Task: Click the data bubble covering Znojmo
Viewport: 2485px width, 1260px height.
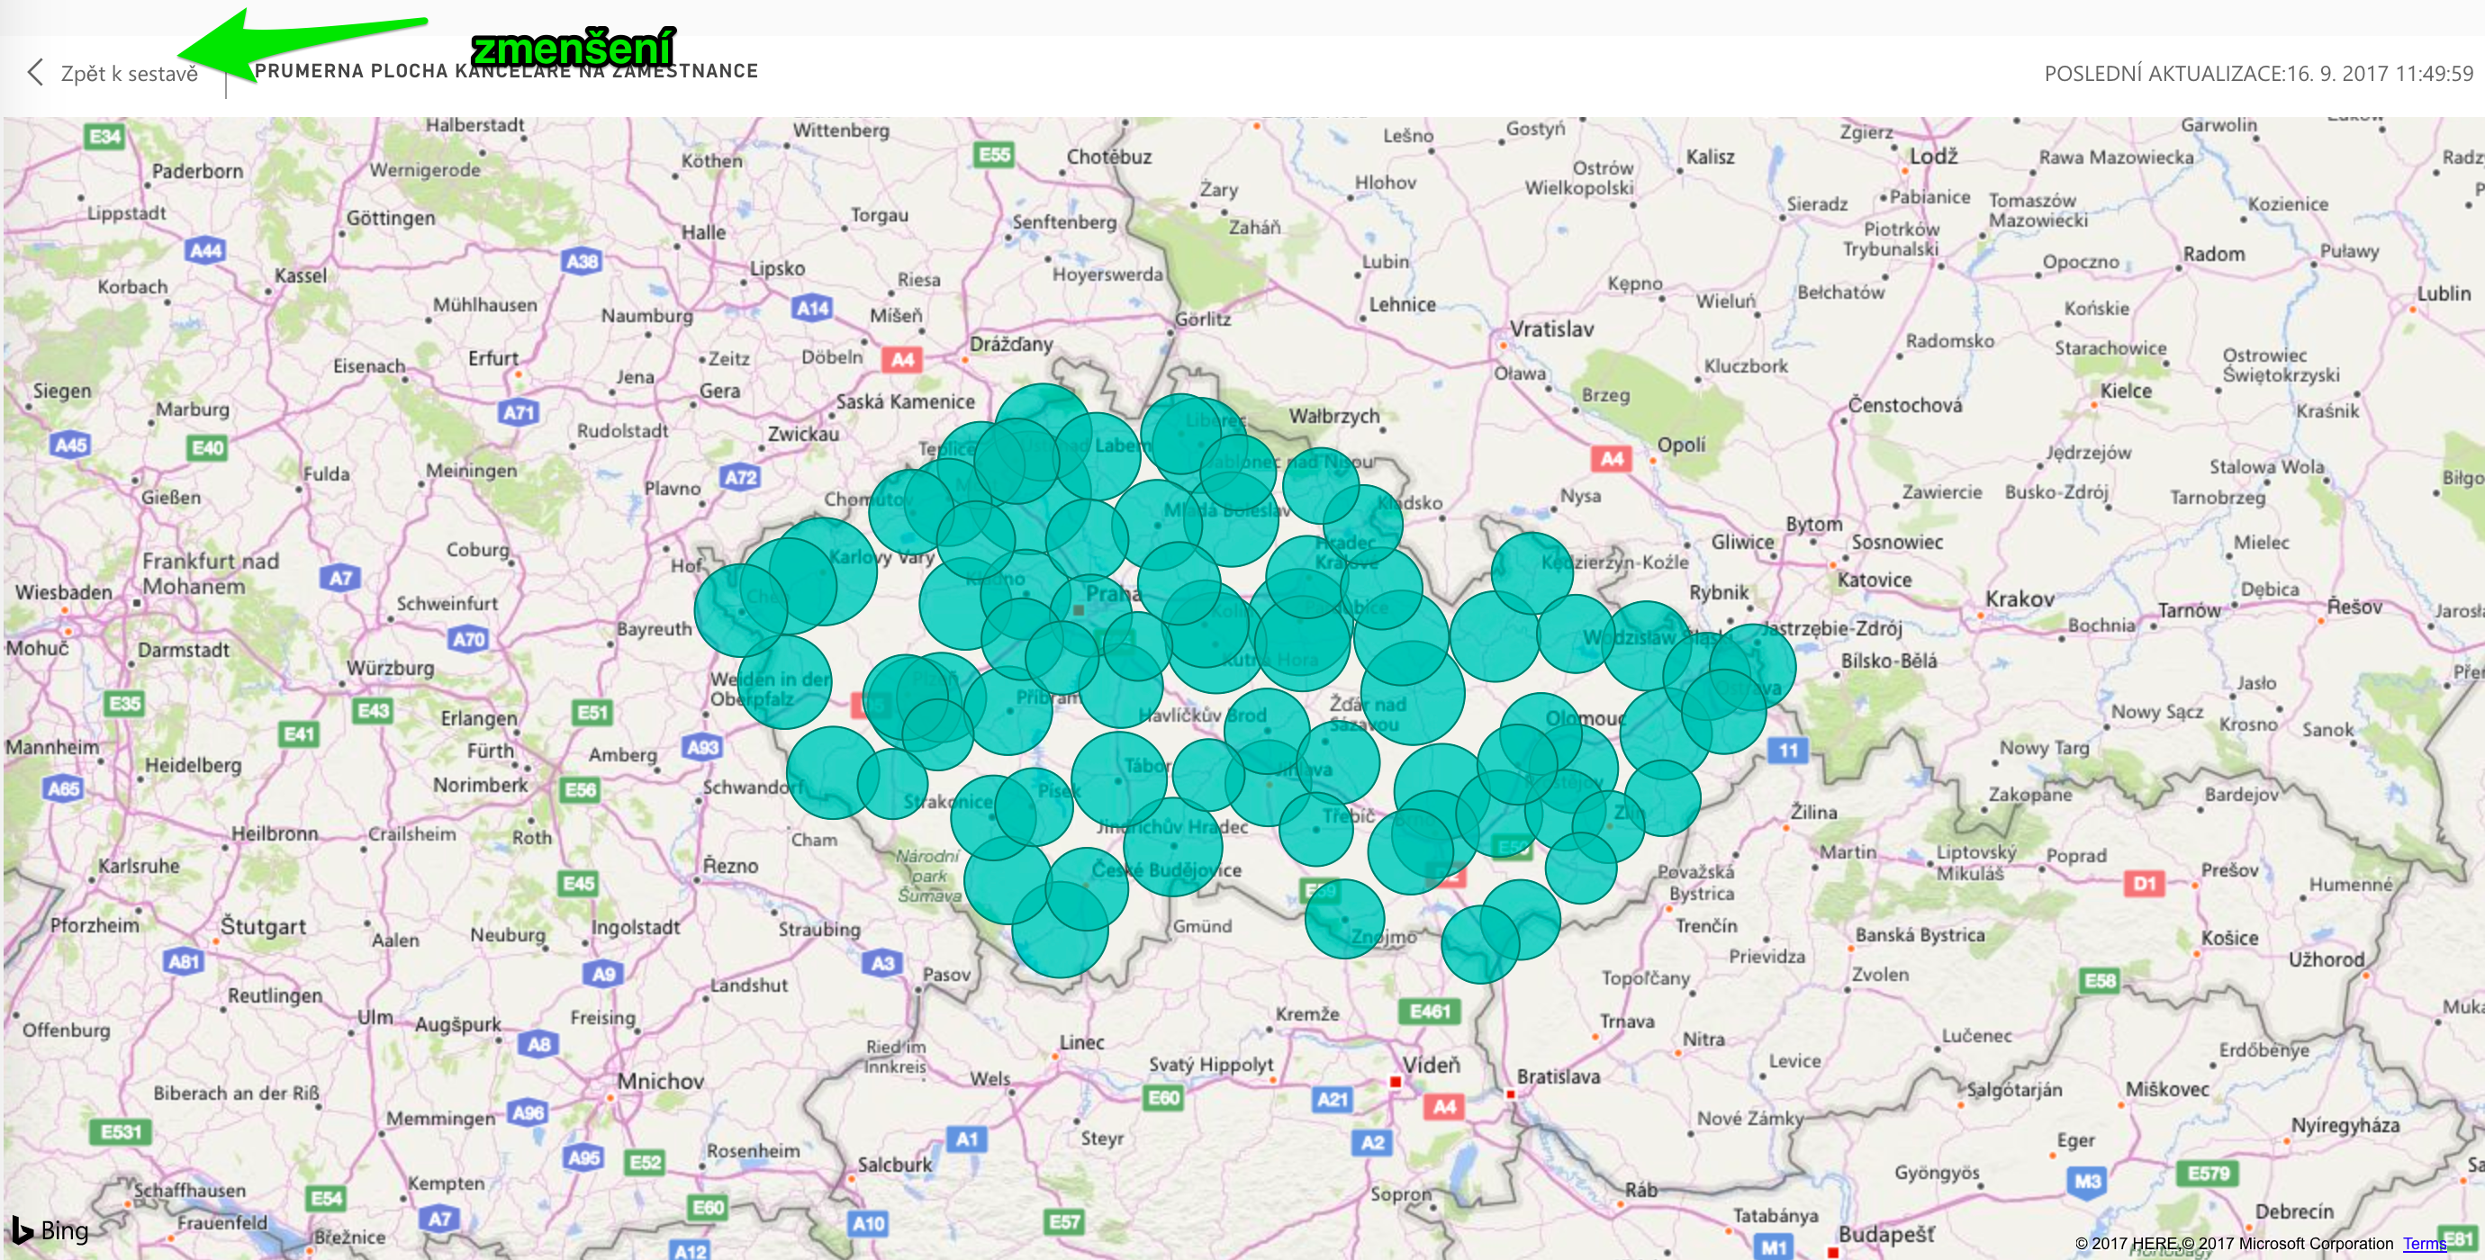Action: 1345,919
